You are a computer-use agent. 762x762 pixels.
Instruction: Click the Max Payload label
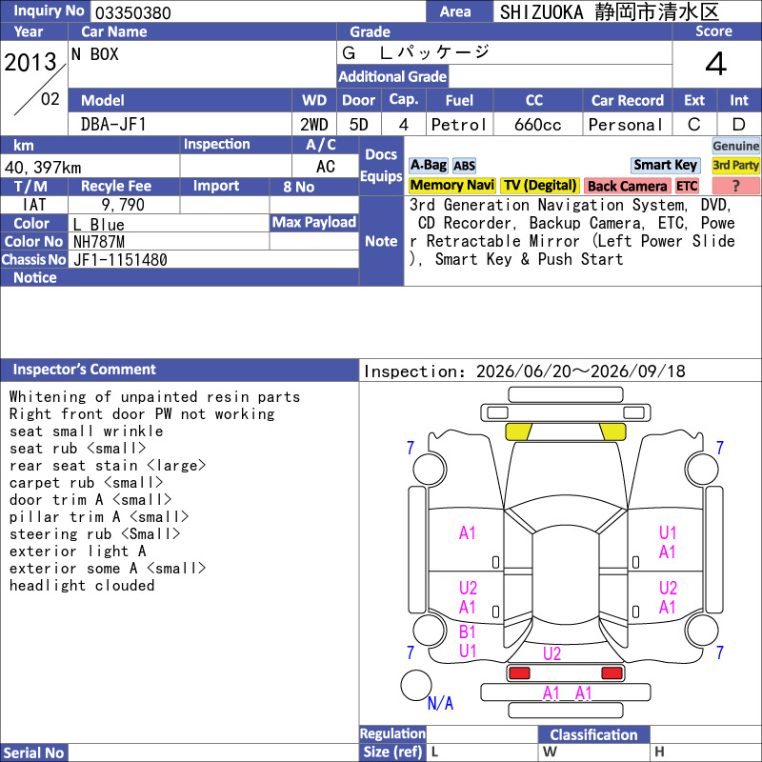314,223
